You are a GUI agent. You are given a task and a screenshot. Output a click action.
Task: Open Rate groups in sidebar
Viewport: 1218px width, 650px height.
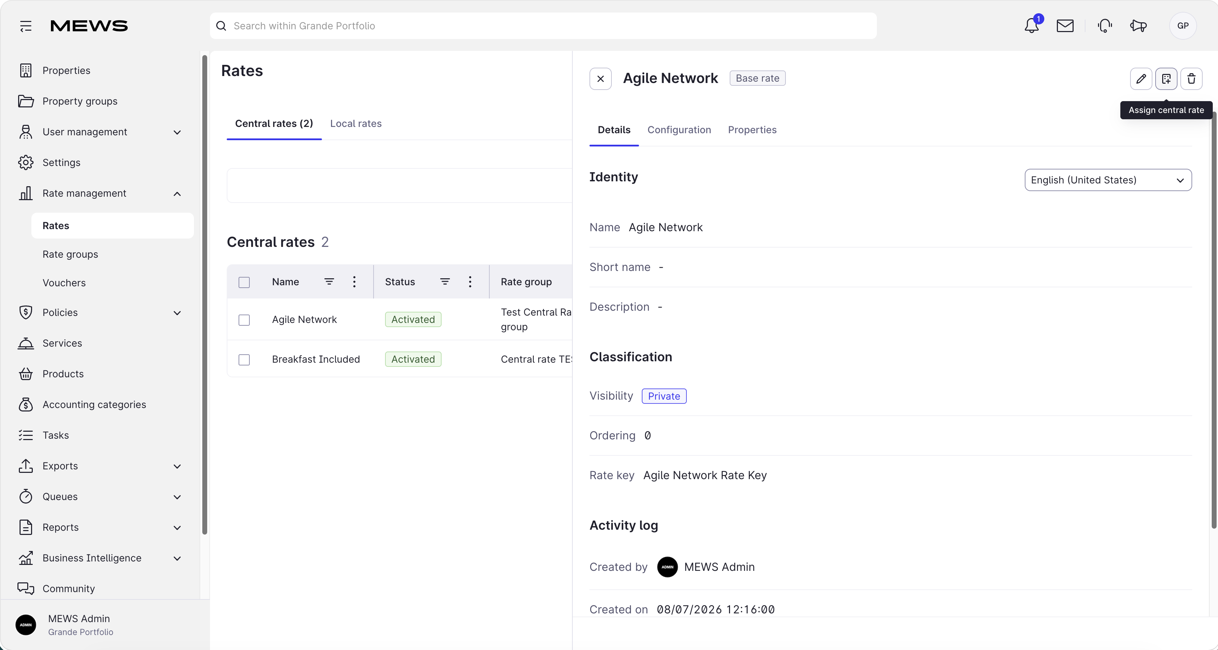tap(70, 254)
